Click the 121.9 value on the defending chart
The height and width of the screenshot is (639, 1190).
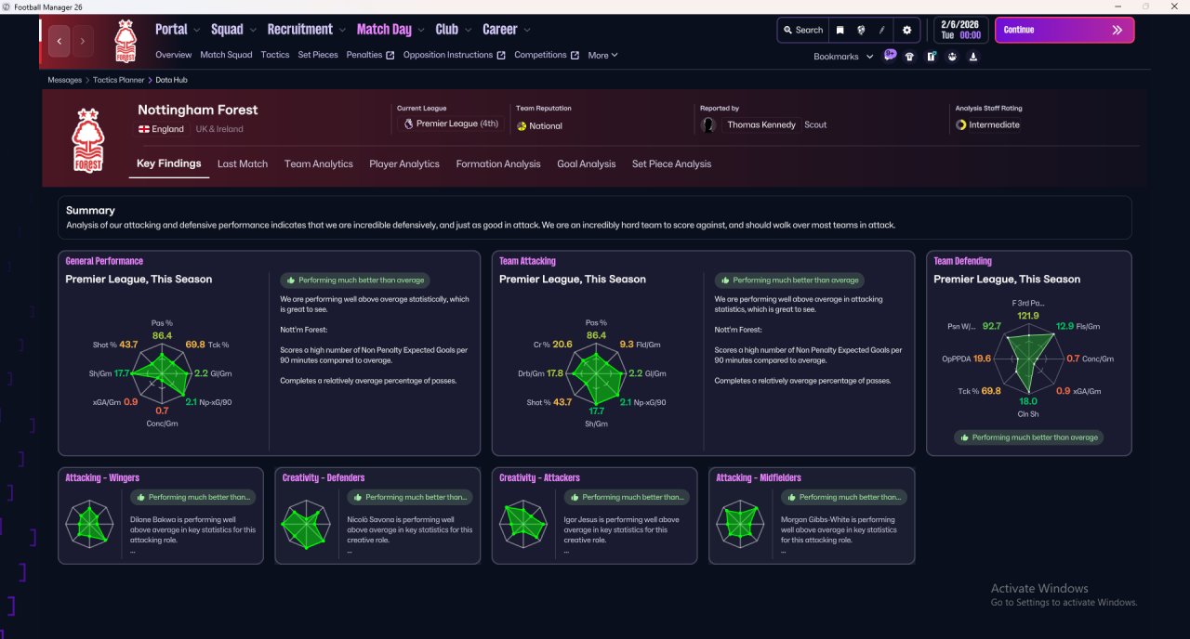click(1027, 316)
